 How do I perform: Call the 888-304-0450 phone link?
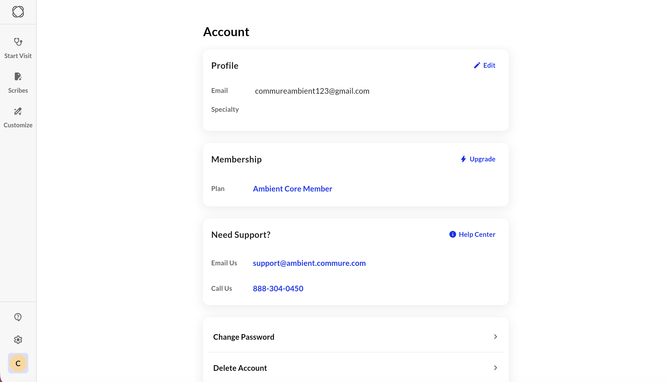tap(278, 288)
